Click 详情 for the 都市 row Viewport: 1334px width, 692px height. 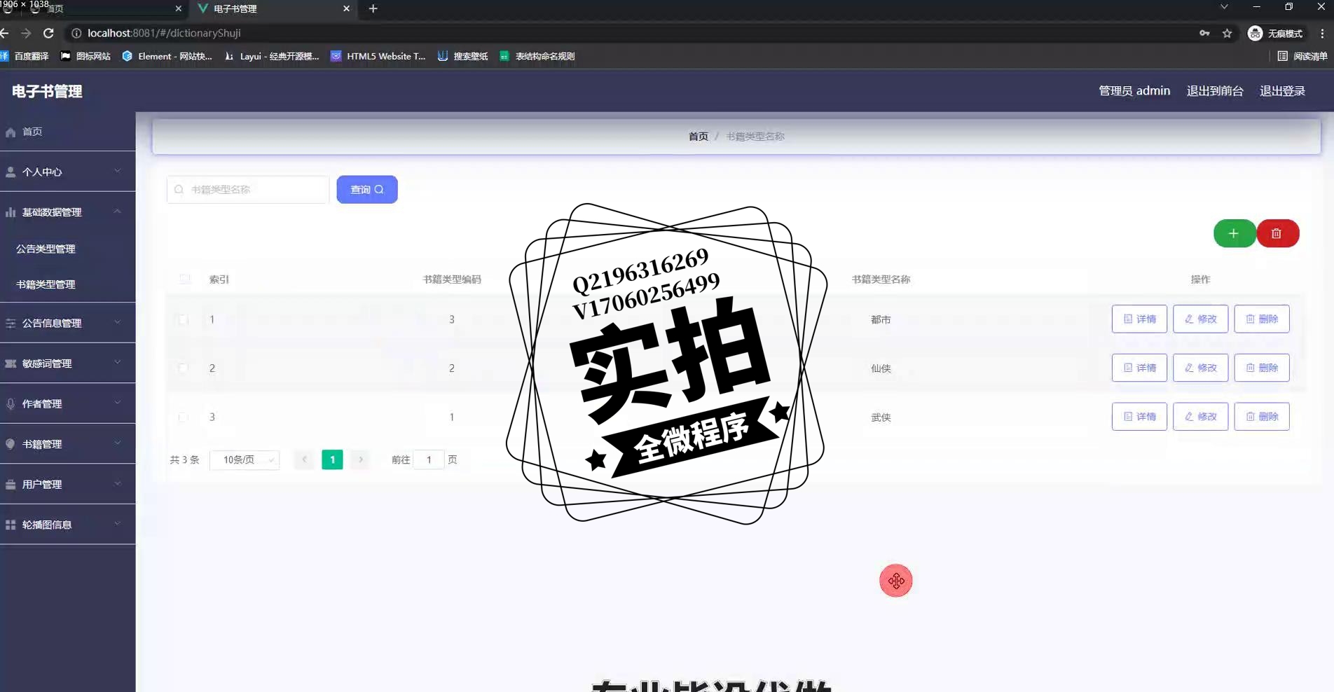click(1139, 319)
